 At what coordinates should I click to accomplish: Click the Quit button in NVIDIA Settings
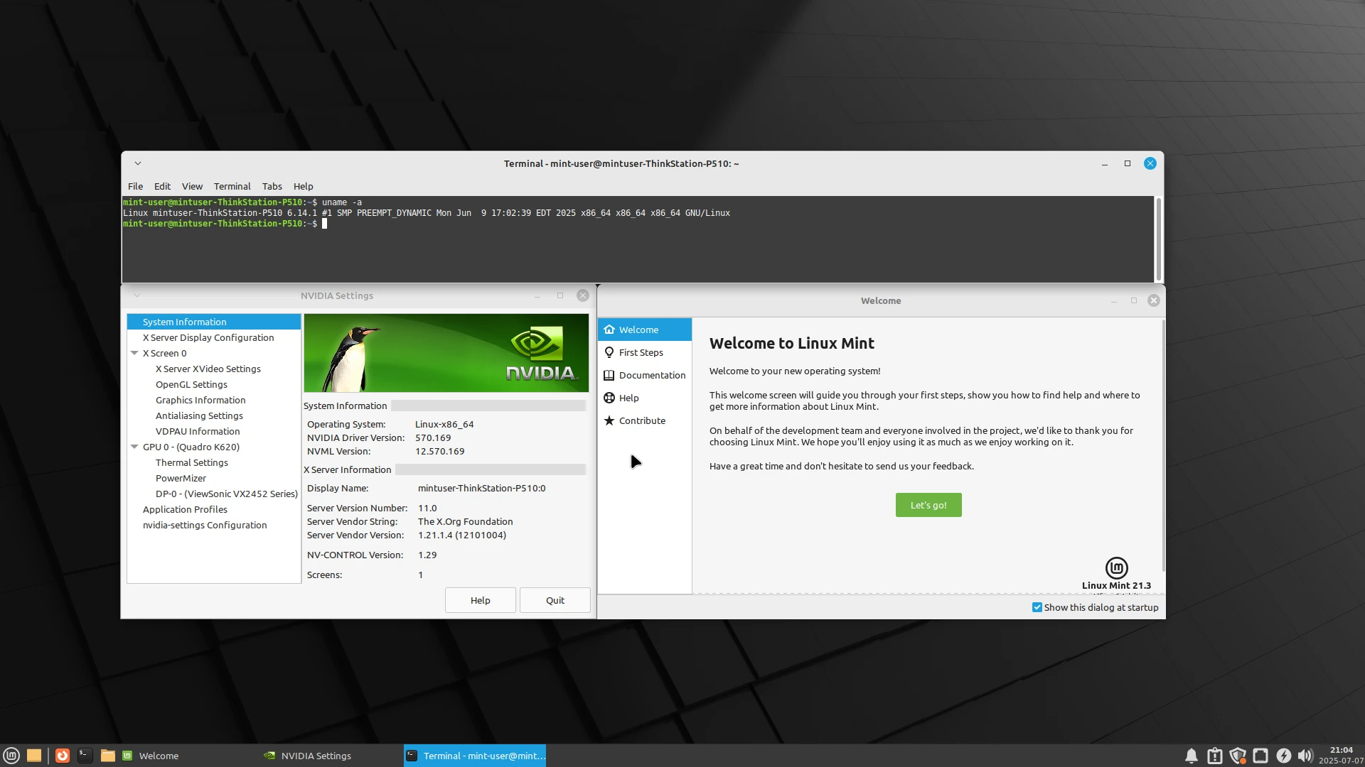pyautogui.click(x=555, y=600)
